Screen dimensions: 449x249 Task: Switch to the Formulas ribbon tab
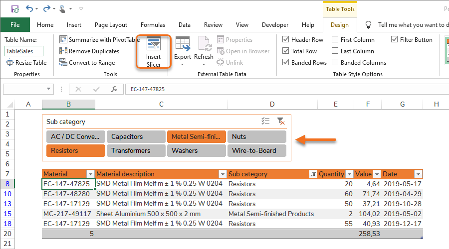pos(153,25)
